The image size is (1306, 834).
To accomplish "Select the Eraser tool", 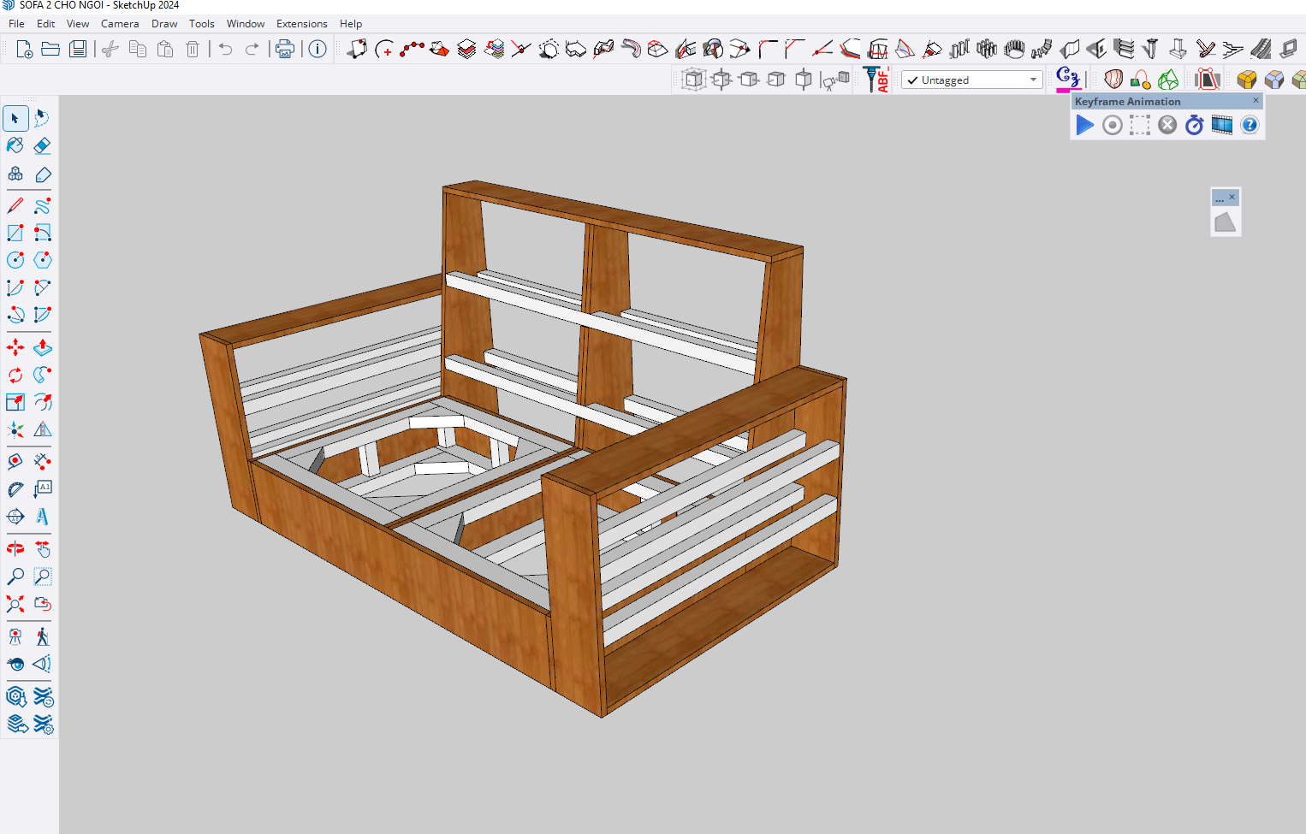I will click(42, 145).
